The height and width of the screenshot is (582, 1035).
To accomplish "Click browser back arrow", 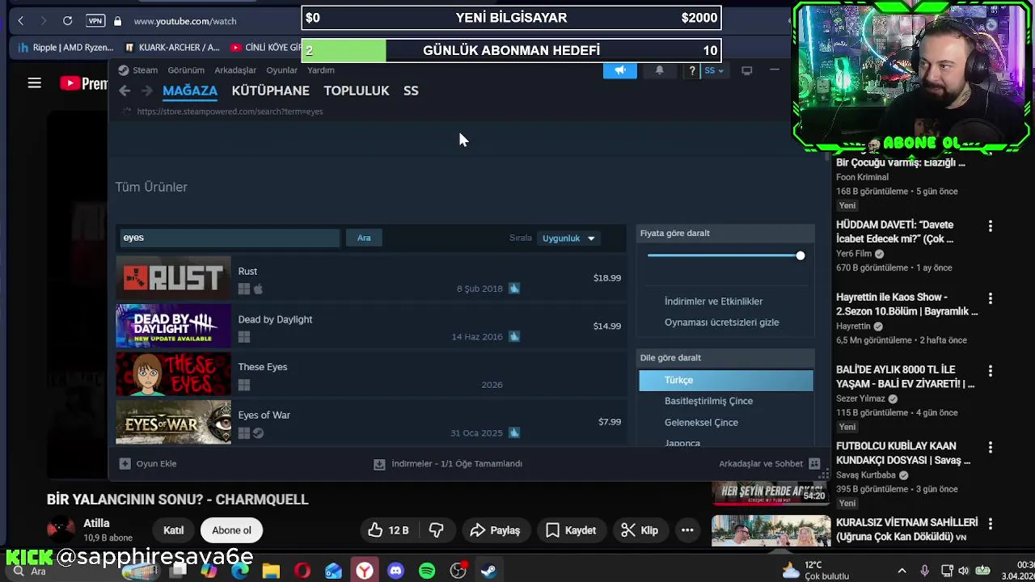I will [20, 20].
